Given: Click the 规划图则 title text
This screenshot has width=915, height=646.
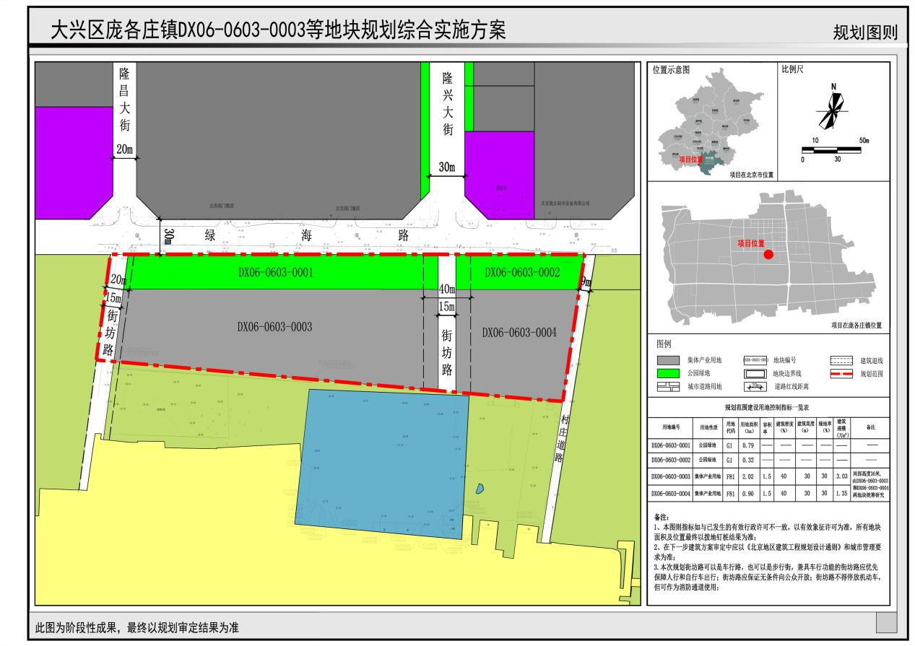Looking at the screenshot, I should [x=864, y=32].
